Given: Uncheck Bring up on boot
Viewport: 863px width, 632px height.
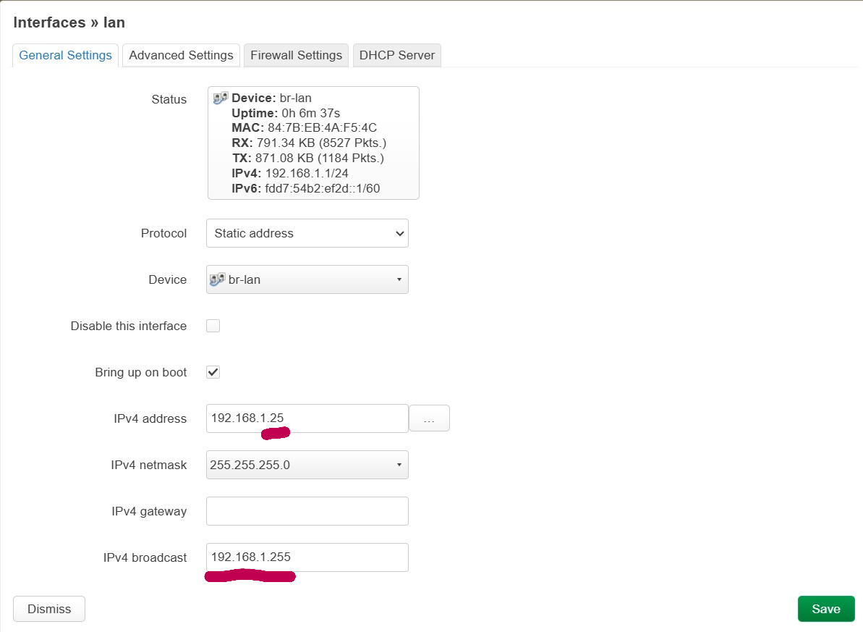Looking at the screenshot, I should point(213,372).
